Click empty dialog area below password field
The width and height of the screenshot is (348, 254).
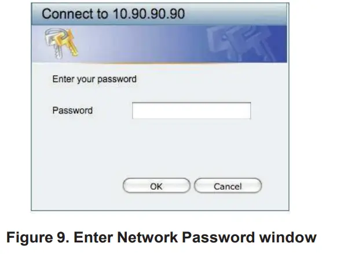(160, 149)
